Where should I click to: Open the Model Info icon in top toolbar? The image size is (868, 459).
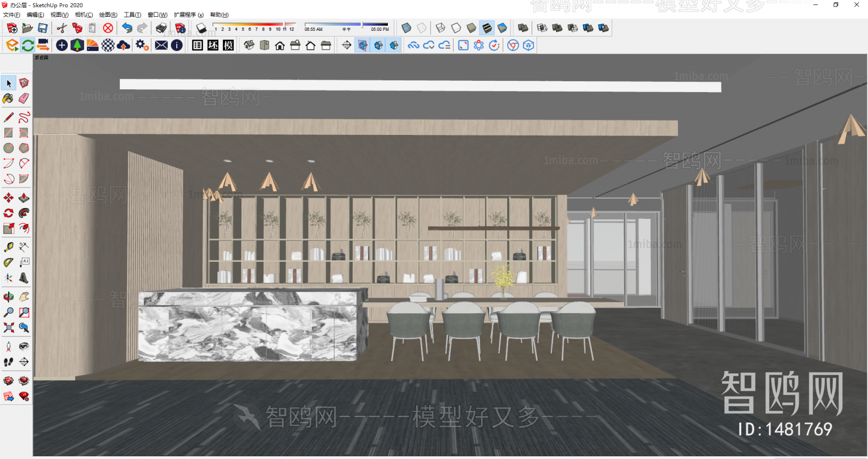tap(181, 28)
